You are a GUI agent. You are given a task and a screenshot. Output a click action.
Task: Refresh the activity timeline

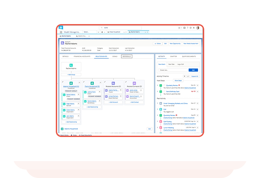188,76
